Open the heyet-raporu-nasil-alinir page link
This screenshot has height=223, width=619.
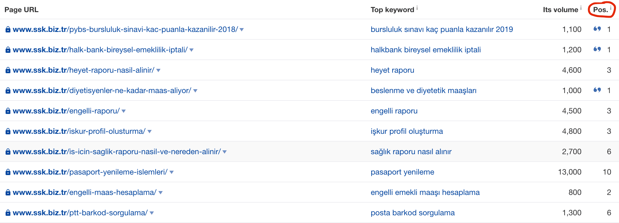[x=84, y=70]
